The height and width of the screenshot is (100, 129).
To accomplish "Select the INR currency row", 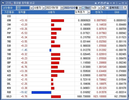I will (64, 50).
